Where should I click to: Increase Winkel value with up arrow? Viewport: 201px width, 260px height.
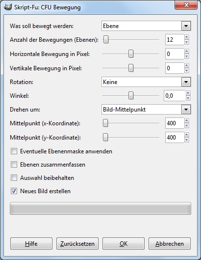pyautogui.click(x=188, y=93)
